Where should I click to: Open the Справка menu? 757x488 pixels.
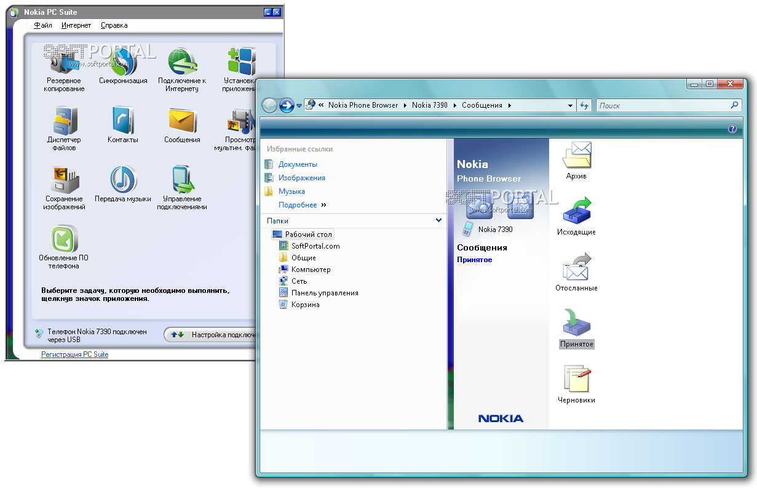pos(114,25)
